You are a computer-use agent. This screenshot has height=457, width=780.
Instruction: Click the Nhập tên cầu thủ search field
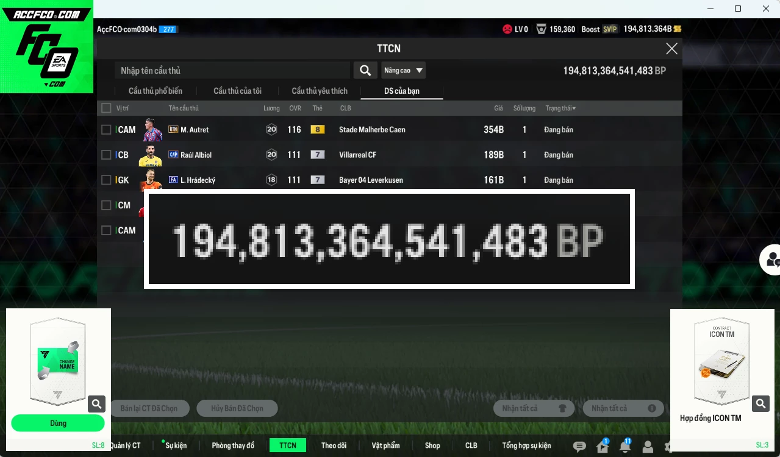[232, 71]
